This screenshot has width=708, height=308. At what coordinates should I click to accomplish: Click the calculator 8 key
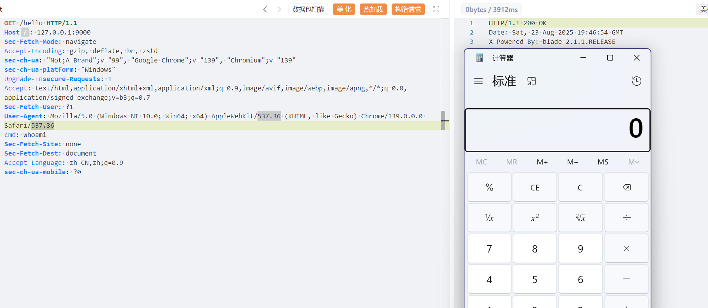click(x=535, y=249)
